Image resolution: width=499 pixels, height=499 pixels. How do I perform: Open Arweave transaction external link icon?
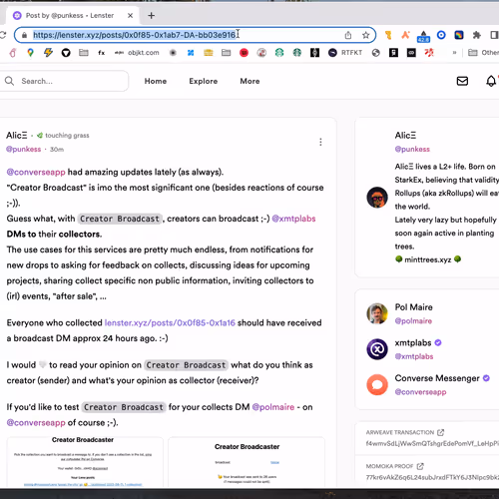click(441, 432)
